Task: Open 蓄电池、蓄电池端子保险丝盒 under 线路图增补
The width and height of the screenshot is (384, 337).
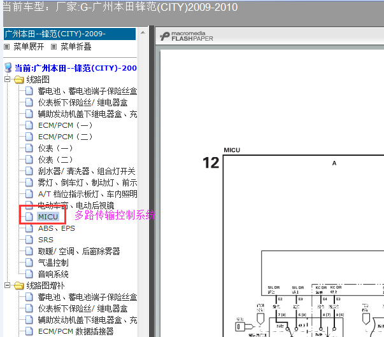Action: [x=87, y=297]
